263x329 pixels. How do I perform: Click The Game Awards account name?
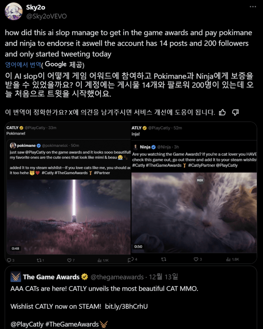click(51, 277)
